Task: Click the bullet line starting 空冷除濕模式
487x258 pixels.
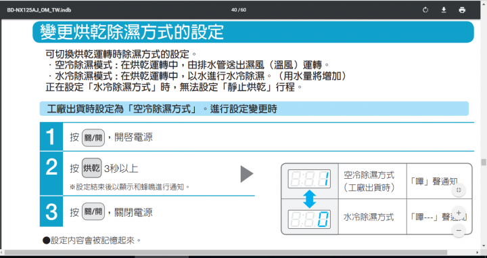Action: [x=188, y=65]
